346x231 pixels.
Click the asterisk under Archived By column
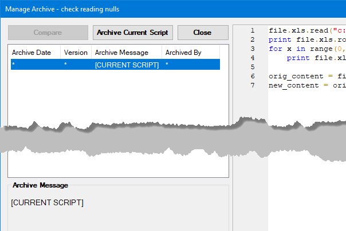(x=167, y=65)
